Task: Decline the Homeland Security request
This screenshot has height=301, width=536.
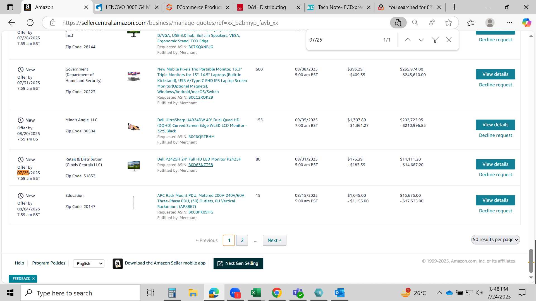Action: [496, 85]
